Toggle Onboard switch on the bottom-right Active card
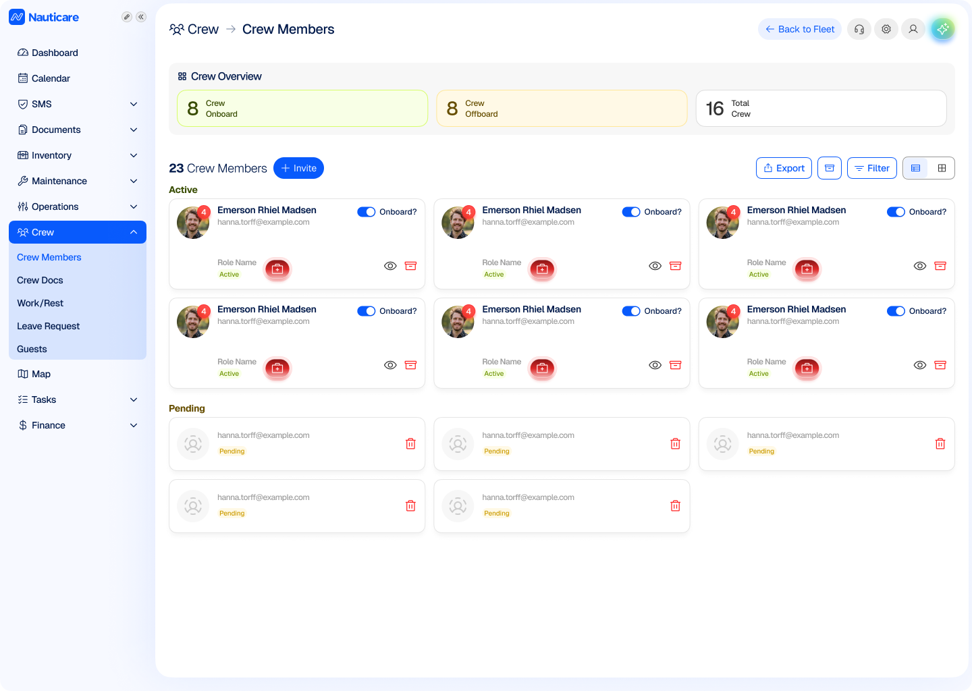The width and height of the screenshot is (972, 691). point(896,311)
